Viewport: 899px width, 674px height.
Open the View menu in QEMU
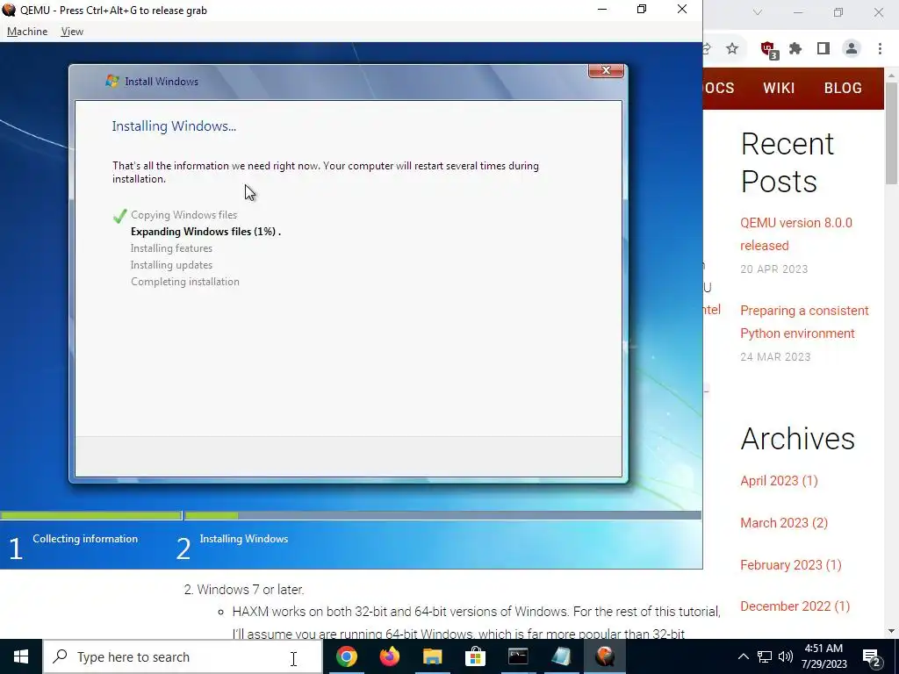72,32
